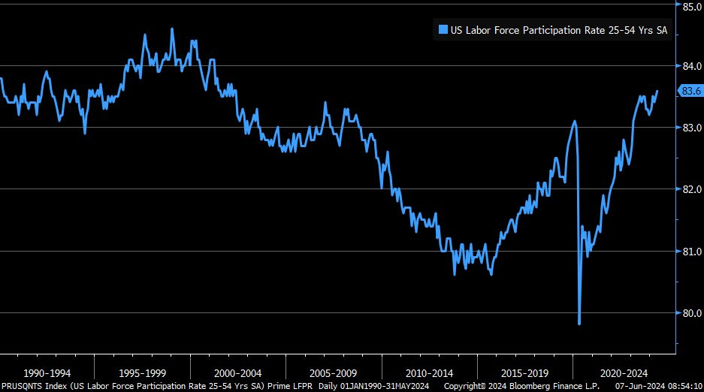Click the 81.0 y-axis tick label

(x=691, y=251)
